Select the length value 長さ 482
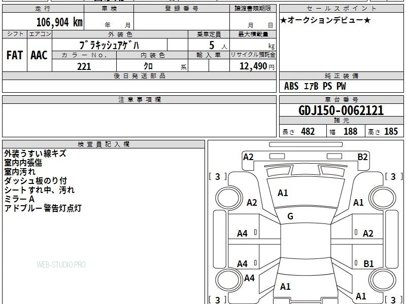The width and height of the screenshot is (406, 304). point(298,132)
